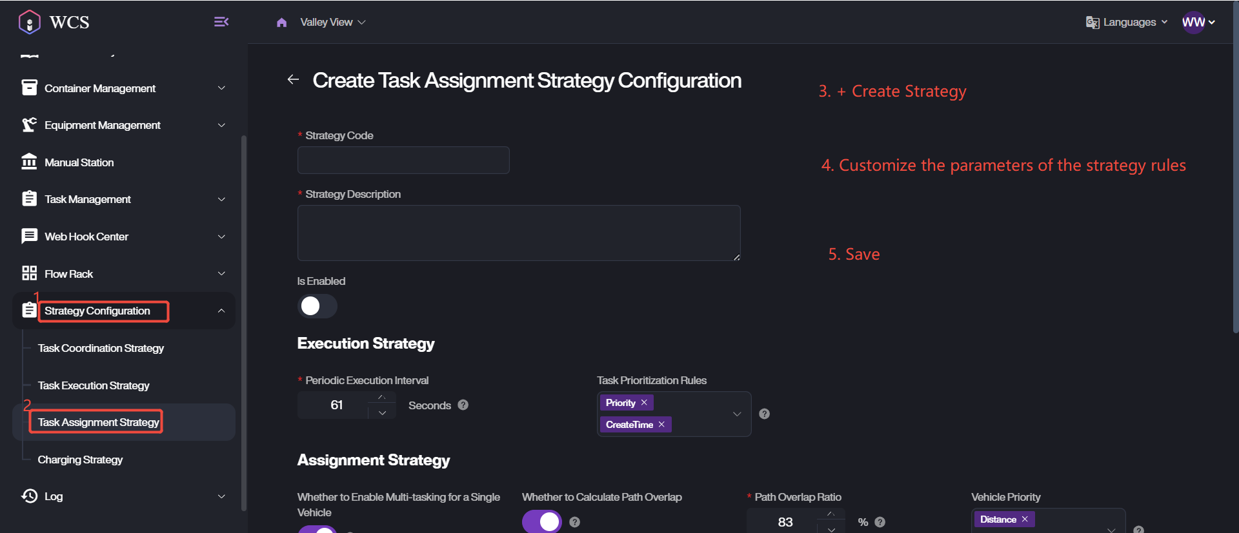Remove the CreateTime tag
The image size is (1239, 533).
pyautogui.click(x=661, y=425)
